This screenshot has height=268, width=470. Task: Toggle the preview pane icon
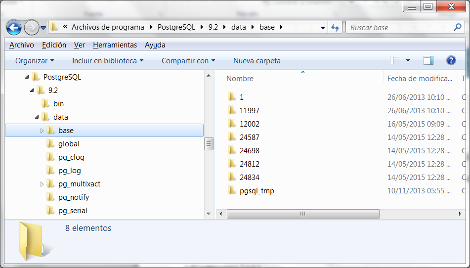(x=428, y=60)
